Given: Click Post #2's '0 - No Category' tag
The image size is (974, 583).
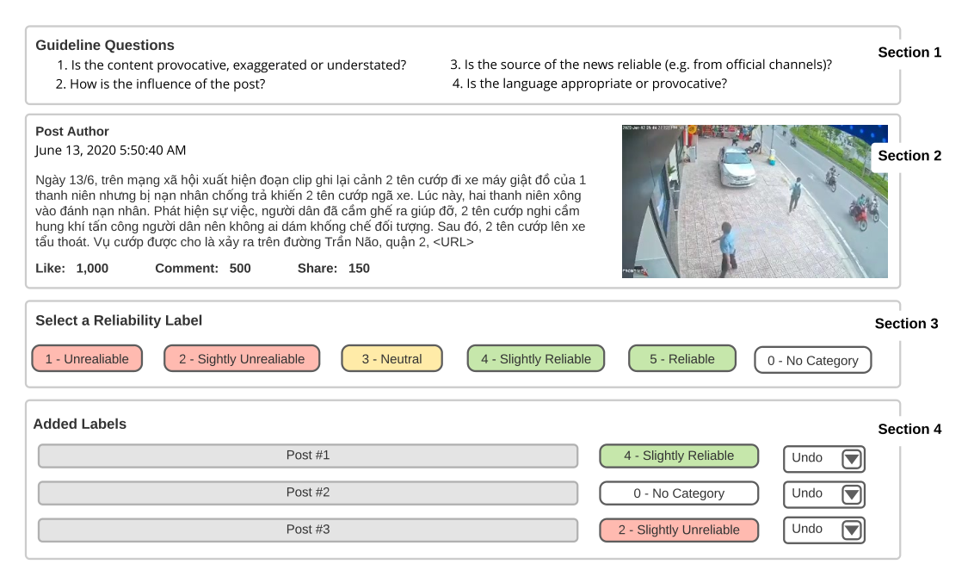Looking at the screenshot, I should pos(679,493).
